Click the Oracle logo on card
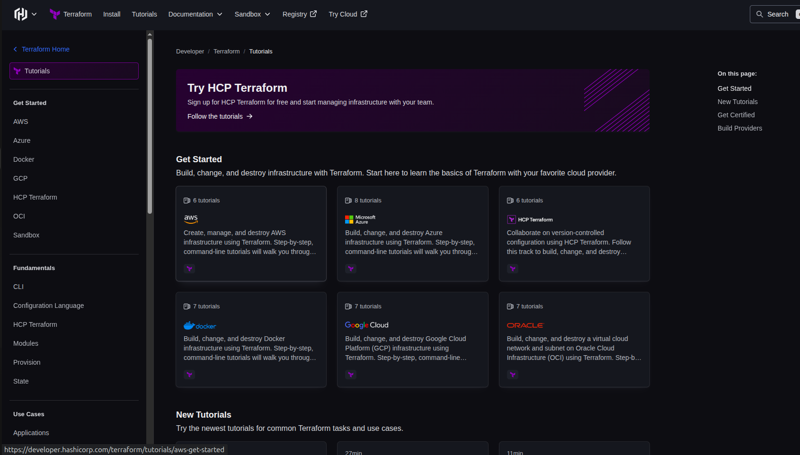The width and height of the screenshot is (800, 455). (525, 325)
